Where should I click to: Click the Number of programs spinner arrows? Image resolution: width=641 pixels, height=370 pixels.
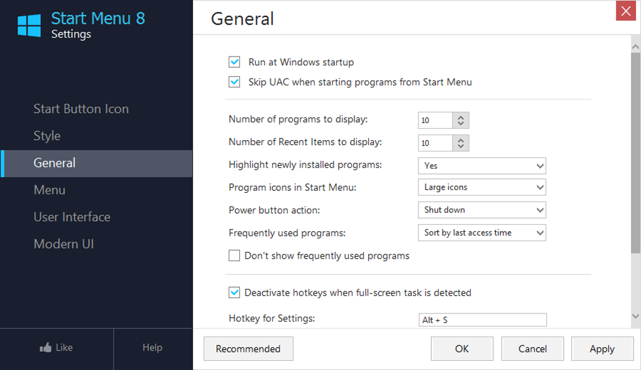[461, 120]
